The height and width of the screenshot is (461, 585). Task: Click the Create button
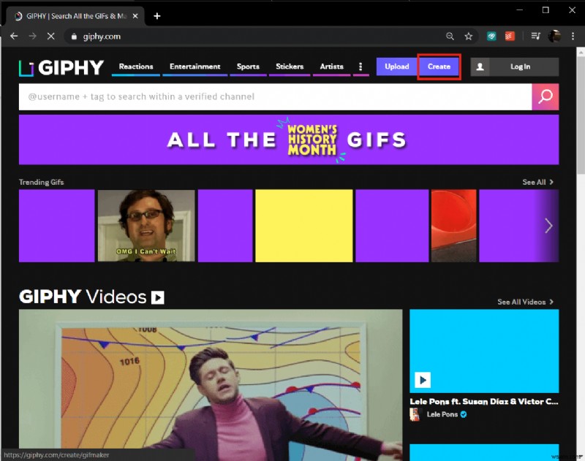click(x=439, y=66)
